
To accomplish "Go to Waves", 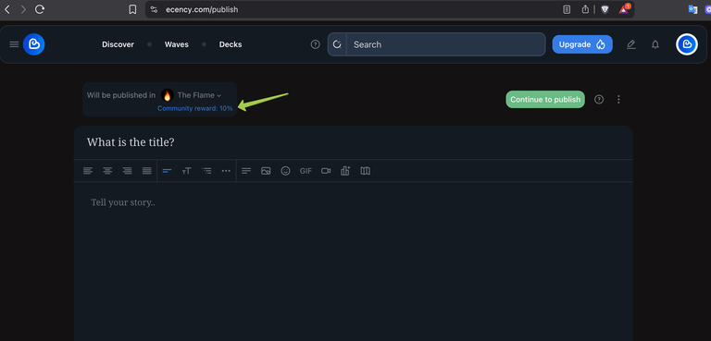I will 177,44.
